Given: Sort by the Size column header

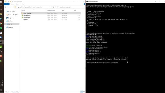Looking at the screenshot, I should (x=75, y=10).
